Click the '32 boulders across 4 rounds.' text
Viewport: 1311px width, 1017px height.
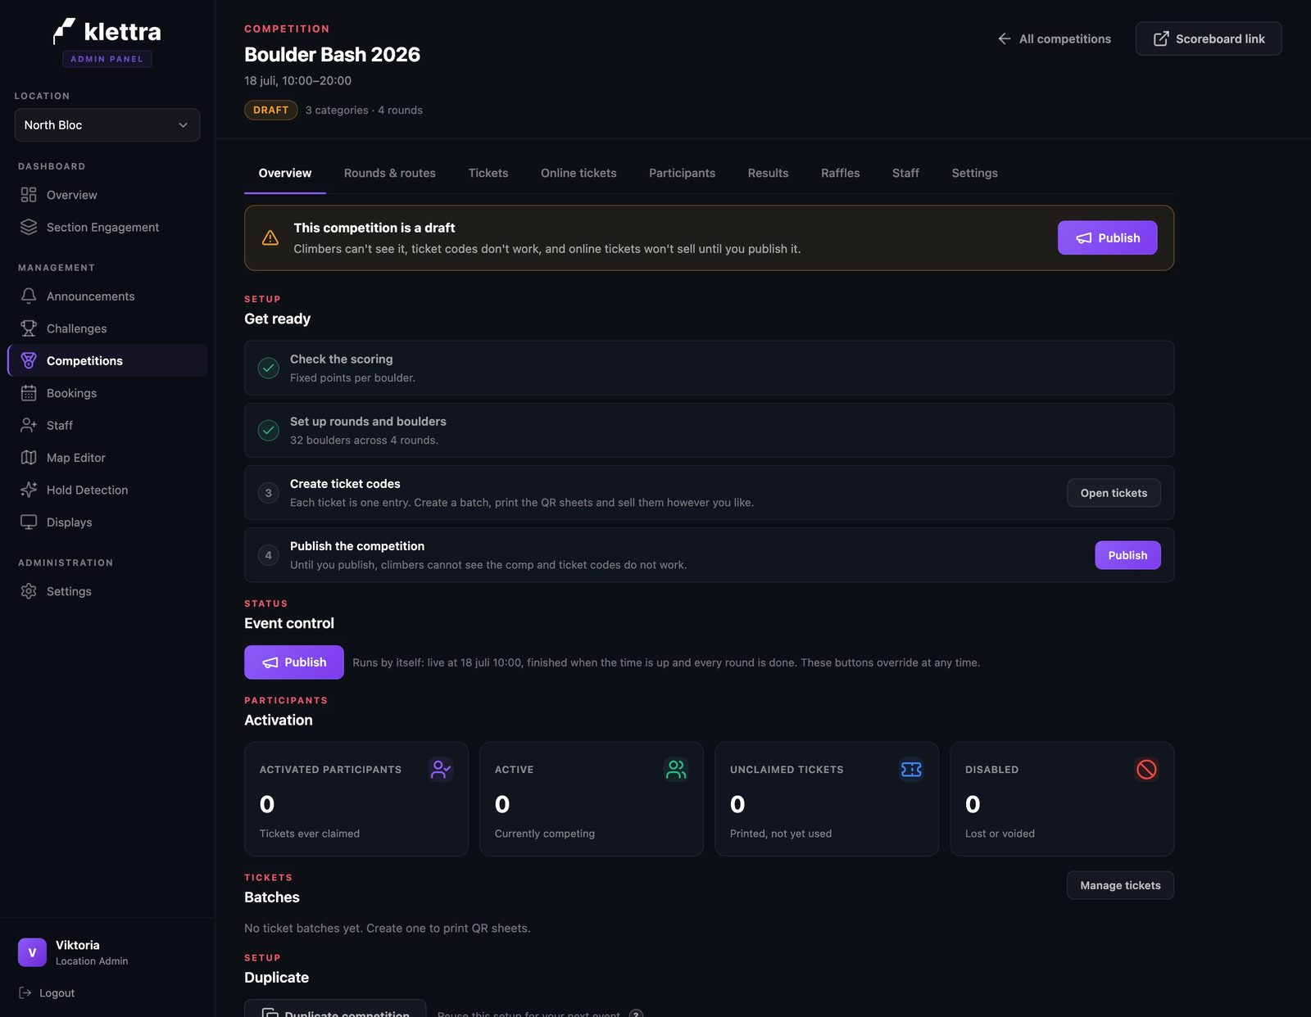[364, 440]
